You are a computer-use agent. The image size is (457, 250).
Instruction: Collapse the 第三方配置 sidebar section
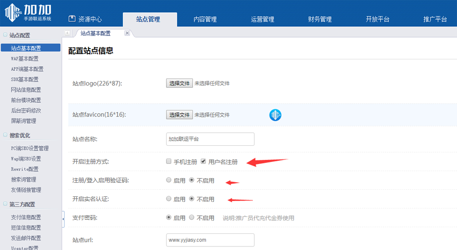pyautogui.click(x=5, y=204)
